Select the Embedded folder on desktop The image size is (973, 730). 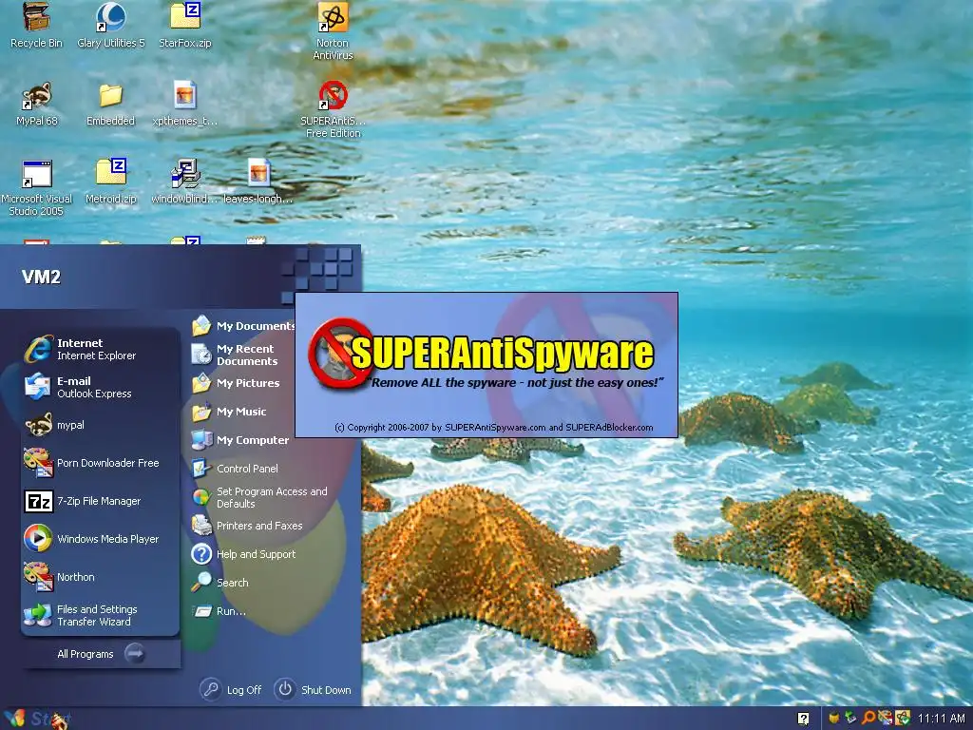pyautogui.click(x=110, y=104)
